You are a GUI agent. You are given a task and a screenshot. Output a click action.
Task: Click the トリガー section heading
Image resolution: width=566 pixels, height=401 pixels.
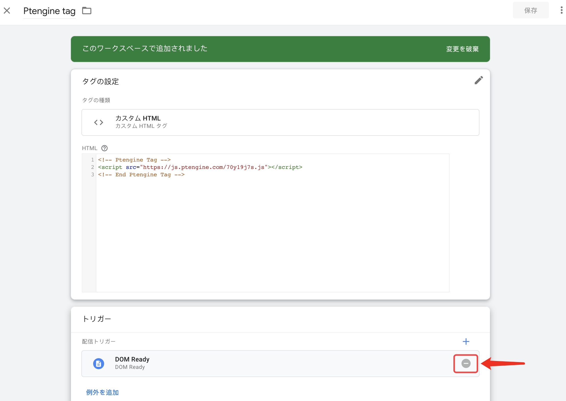(97, 319)
